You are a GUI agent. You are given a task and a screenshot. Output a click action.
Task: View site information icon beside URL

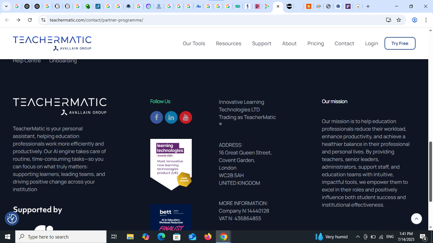click(x=43, y=20)
